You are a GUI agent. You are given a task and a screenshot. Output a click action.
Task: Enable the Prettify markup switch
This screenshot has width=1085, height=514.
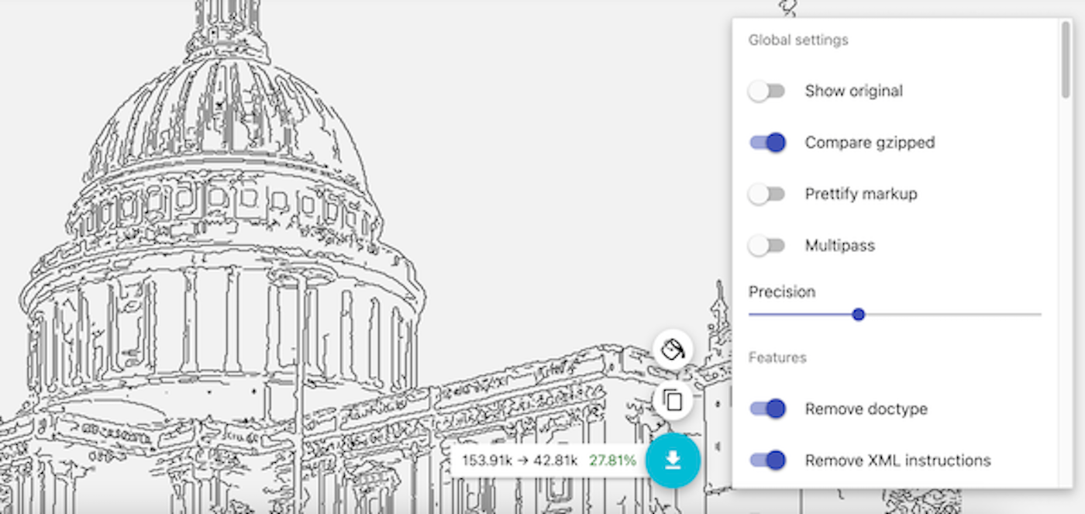tap(767, 195)
